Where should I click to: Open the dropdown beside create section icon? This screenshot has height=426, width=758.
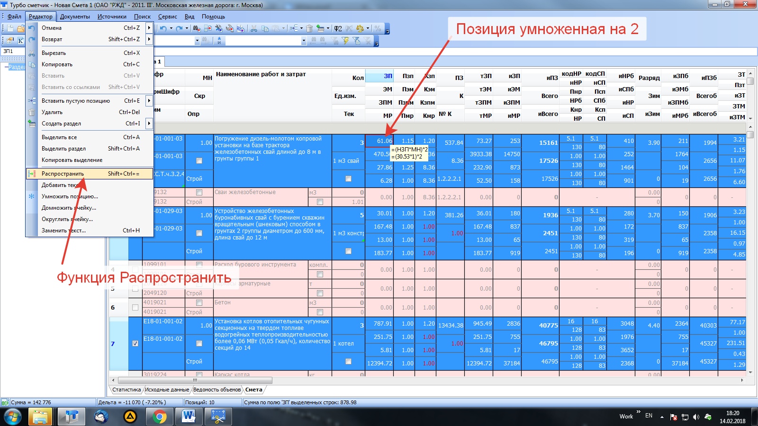328,28
